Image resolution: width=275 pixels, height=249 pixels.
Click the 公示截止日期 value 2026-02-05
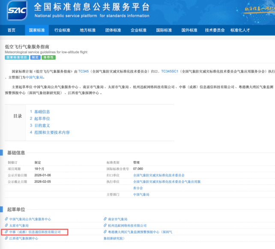coord(42,182)
